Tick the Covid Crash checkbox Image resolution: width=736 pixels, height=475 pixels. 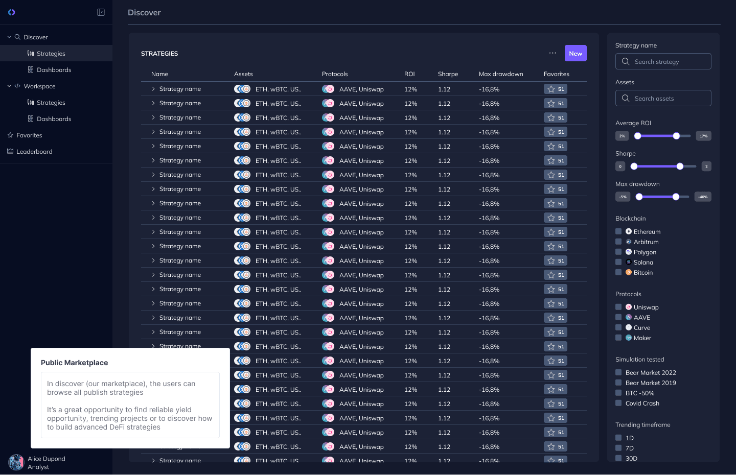[618, 403]
